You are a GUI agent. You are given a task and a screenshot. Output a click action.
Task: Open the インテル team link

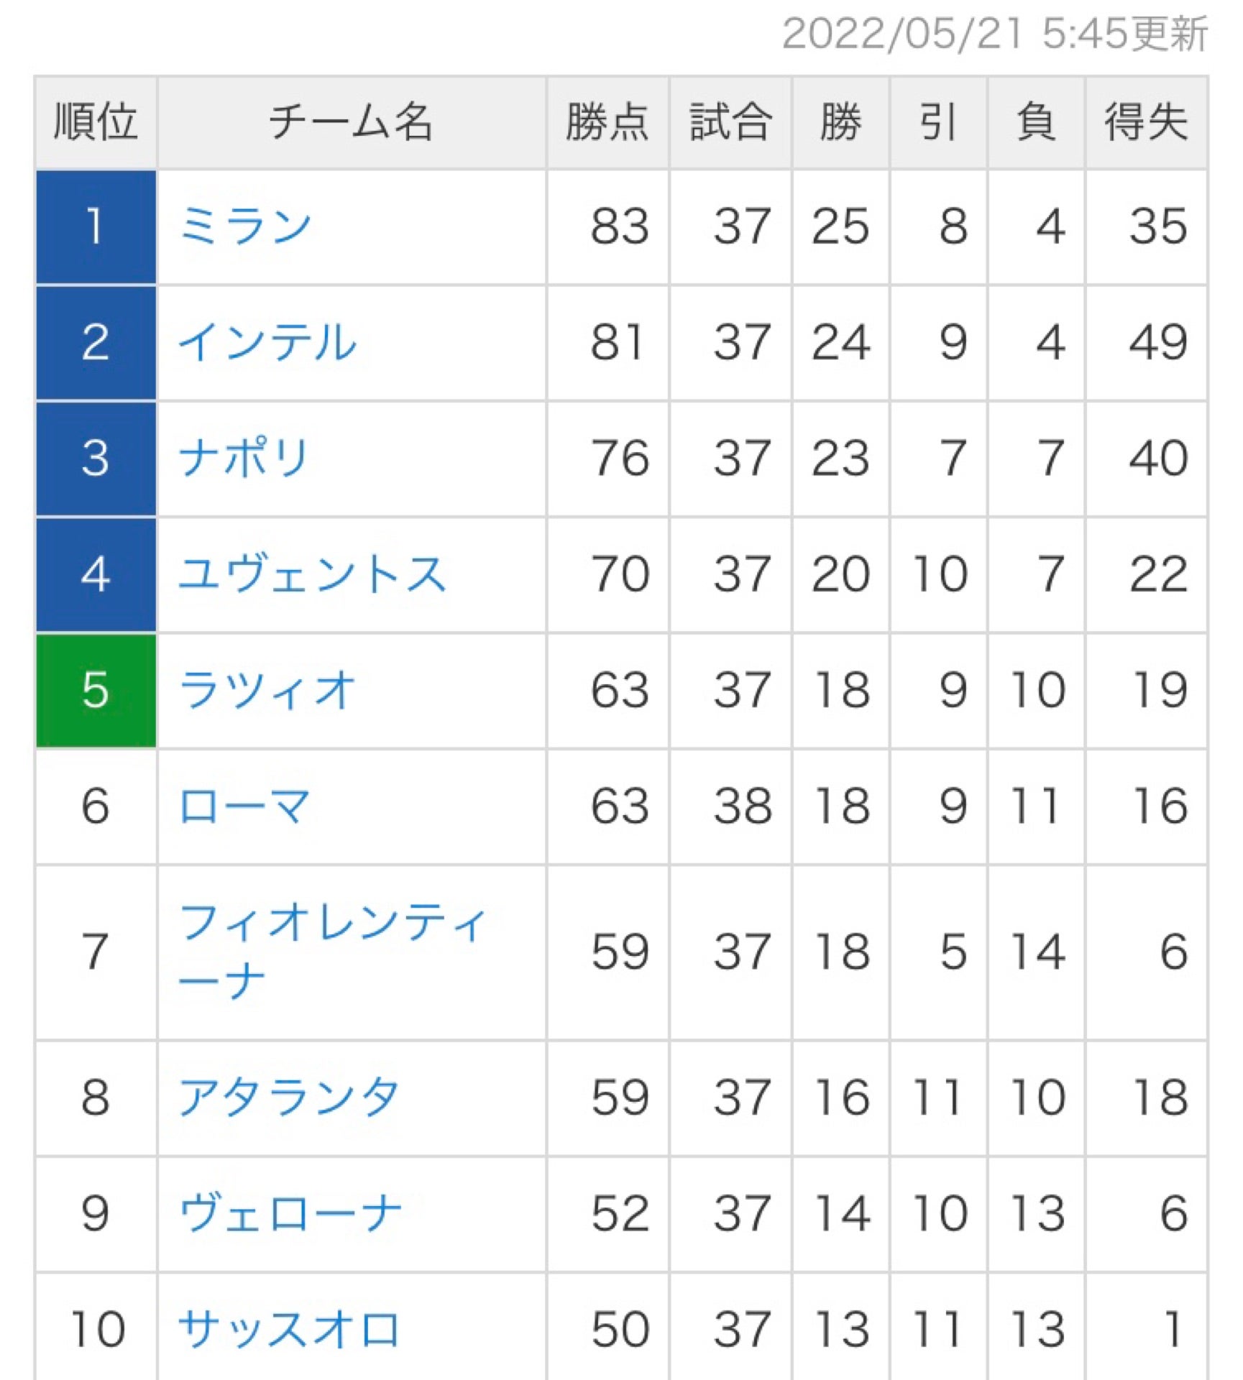click(x=267, y=342)
